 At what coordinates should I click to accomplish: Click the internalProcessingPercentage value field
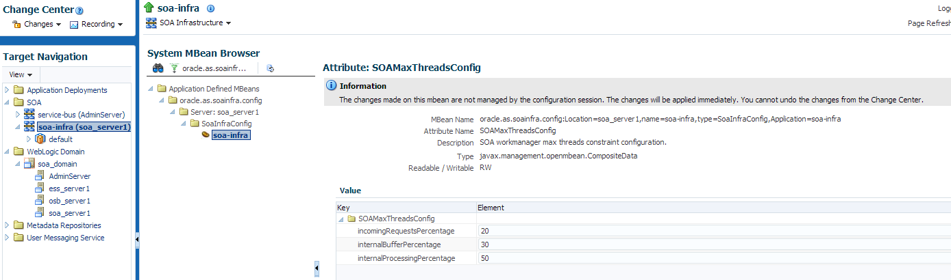pyautogui.click(x=713, y=258)
